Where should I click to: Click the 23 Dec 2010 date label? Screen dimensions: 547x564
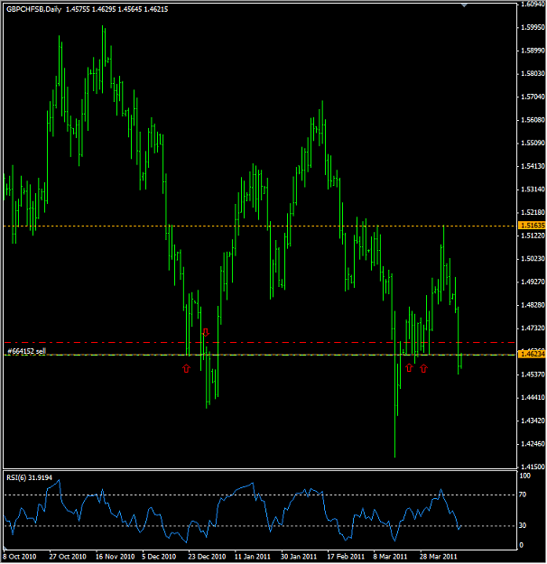click(207, 557)
